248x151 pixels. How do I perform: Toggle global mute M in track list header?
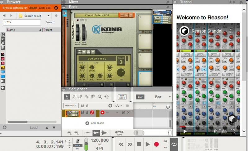point(82,106)
